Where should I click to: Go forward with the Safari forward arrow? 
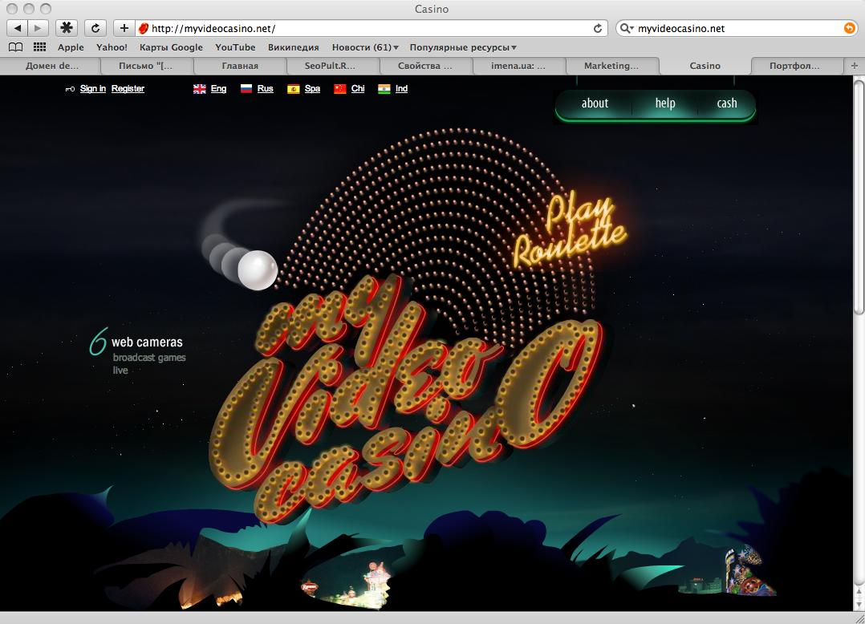point(38,28)
